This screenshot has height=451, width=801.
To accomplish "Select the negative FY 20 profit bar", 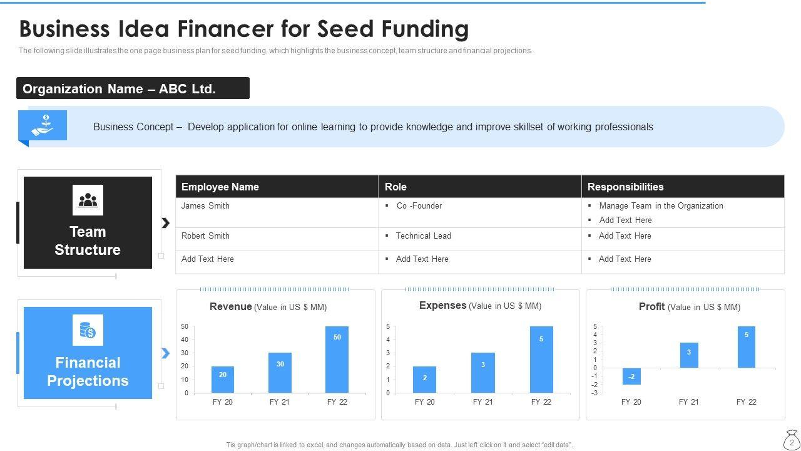I will pos(631,376).
